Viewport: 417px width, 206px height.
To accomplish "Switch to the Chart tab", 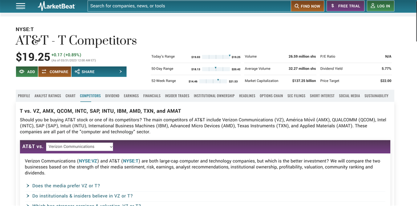I will [71, 96].
